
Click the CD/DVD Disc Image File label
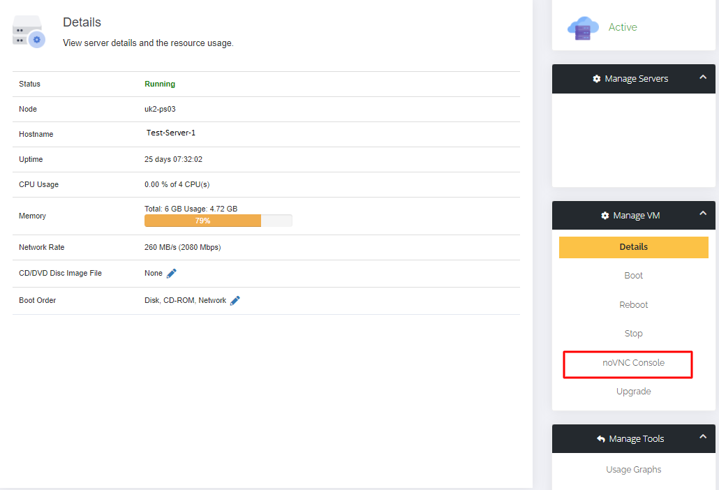pyautogui.click(x=60, y=273)
